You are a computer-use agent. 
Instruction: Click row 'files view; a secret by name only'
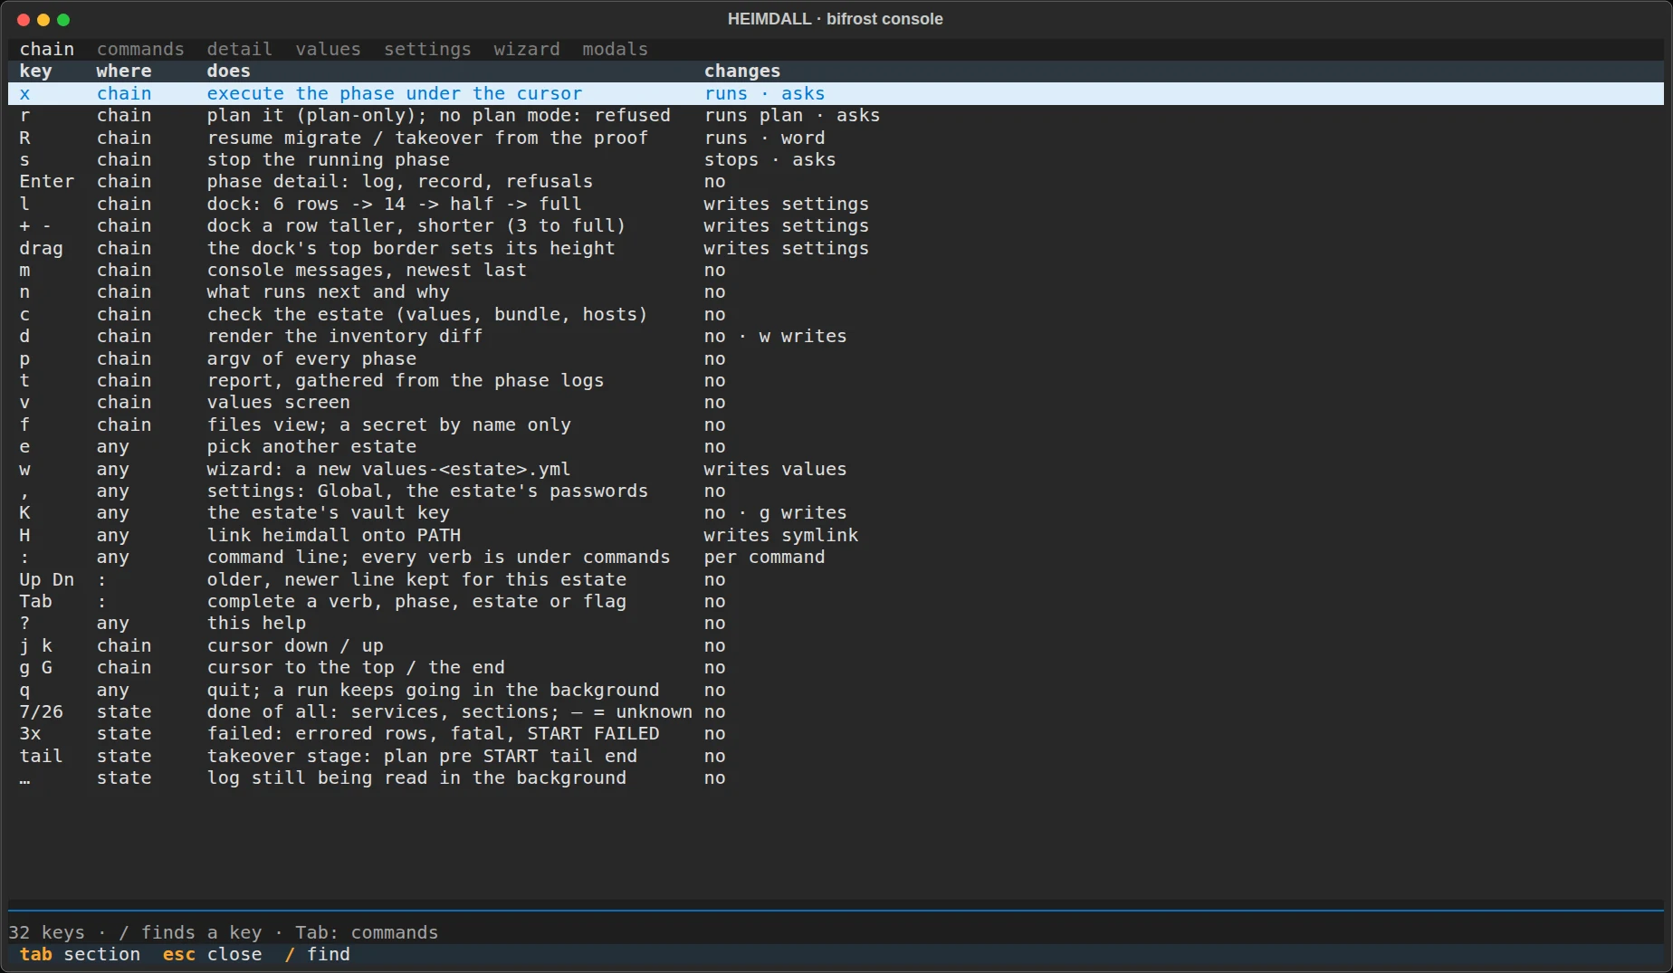click(x=836, y=424)
